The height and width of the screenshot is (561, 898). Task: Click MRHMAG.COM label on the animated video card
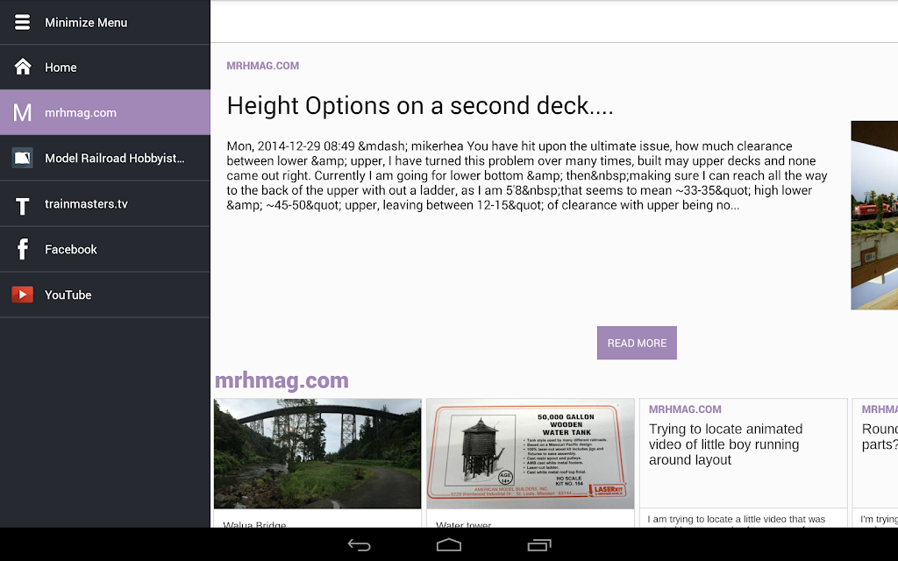pyautogui.click(x=685, y=409)
